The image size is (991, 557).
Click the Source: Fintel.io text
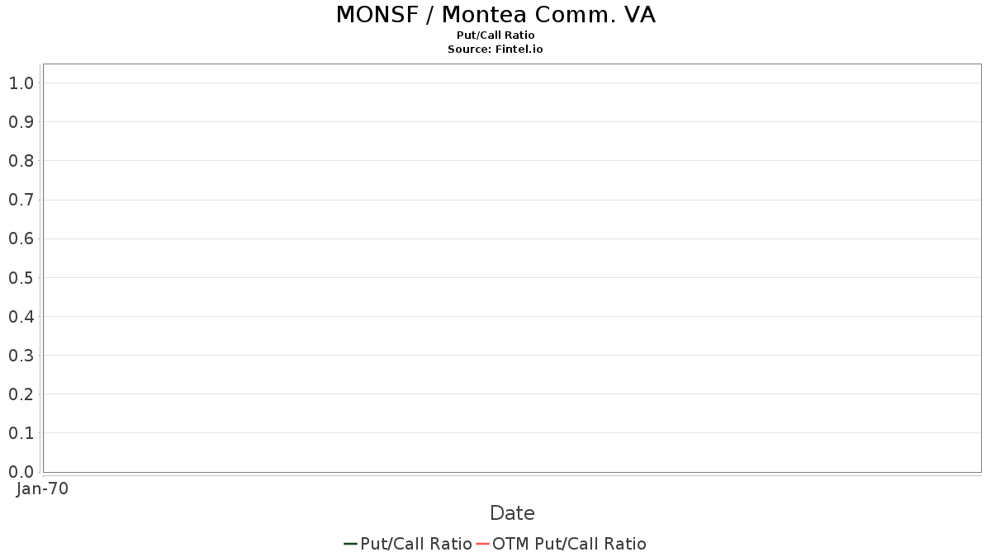pyautogui.click(x=495, y=50)
